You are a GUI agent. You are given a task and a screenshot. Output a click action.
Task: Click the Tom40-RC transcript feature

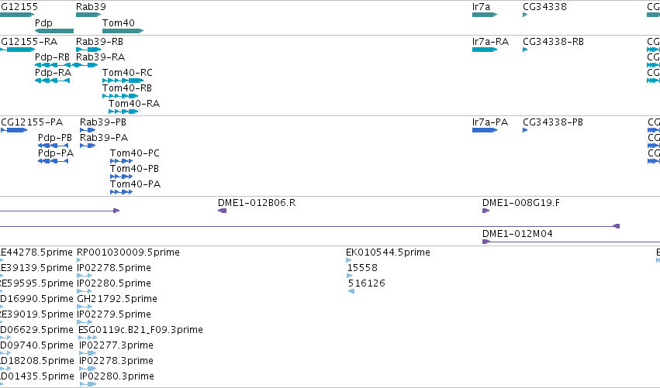coord(123,81)
